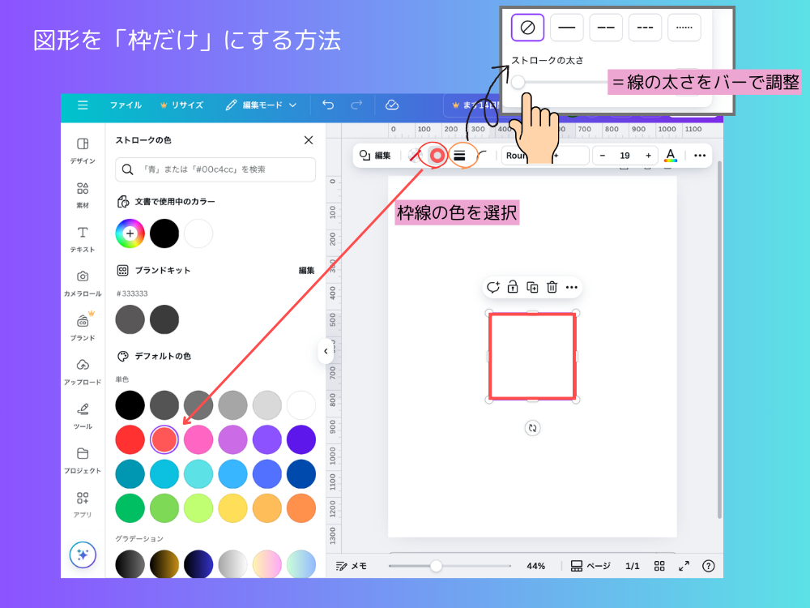Duplicate the square via copy icon
The height and width of the screenshot is (608, 810).
[x=532, y=287]
